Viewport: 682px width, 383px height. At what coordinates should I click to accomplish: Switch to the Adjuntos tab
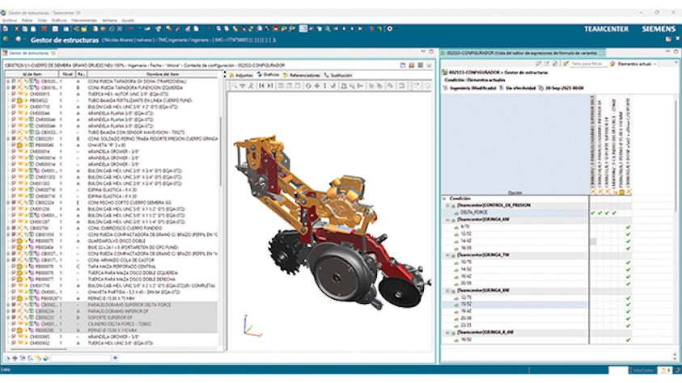241,75
